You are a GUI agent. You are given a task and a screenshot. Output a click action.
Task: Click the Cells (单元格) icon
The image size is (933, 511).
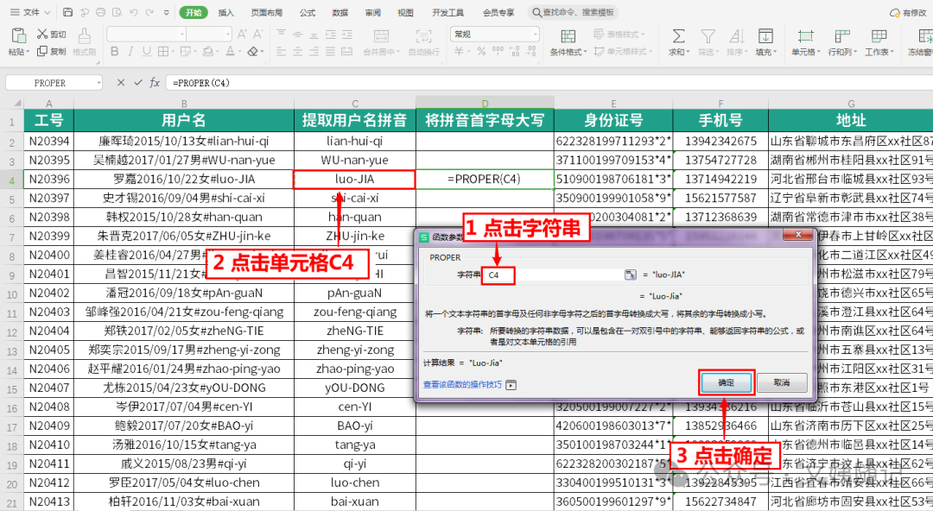pos(806,36)
